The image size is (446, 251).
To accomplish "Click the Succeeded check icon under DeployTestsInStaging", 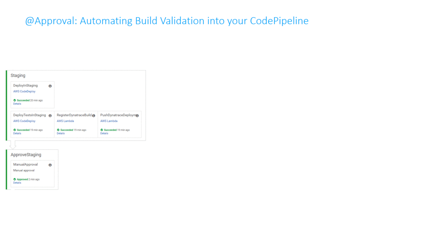I will click(x=14, y=130).
